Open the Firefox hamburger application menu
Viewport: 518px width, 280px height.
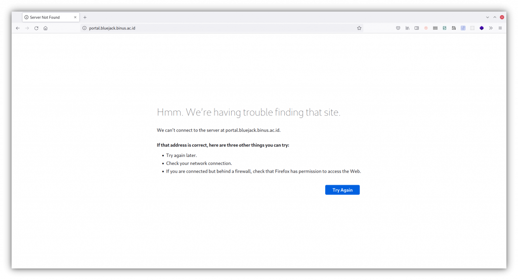pyautogui.click(x=500, y=28)
